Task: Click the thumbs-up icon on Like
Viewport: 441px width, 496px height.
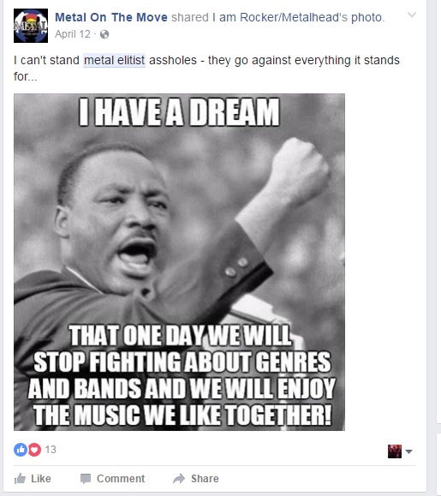Action: [20, 478]
